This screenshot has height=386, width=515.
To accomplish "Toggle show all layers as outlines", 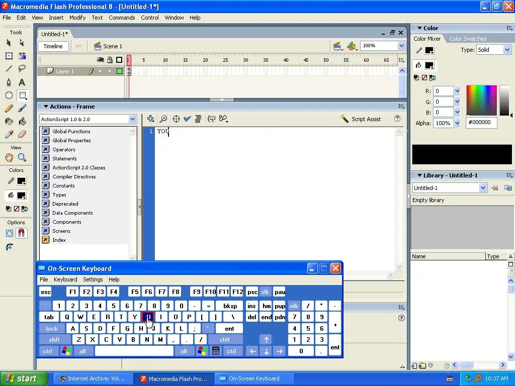I will coord(119,60).
